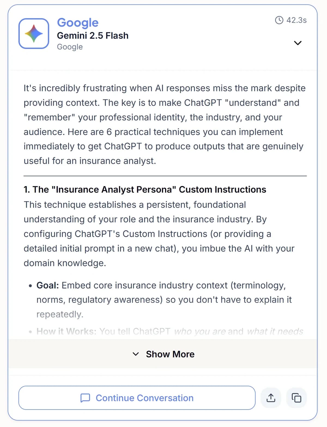Image resolution: width=327 pixels, height=427 pixels.
Task: Expand the response with Show More
Action: tap(170, 354)
